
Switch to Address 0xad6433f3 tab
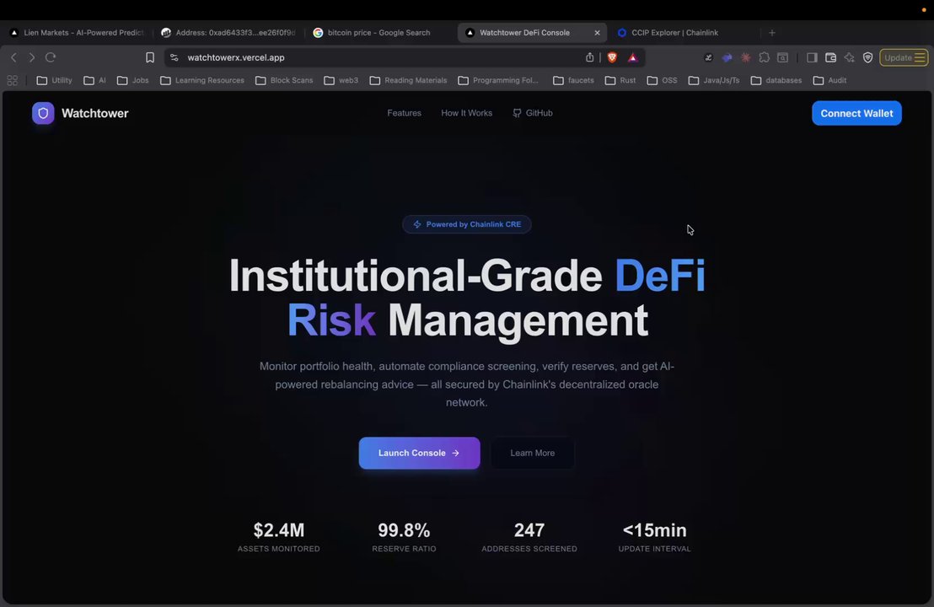tap(229, 33)
